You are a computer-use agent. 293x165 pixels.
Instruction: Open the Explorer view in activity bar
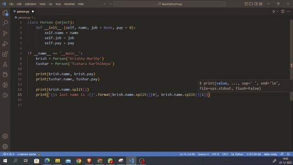click(x=5, y=13)
